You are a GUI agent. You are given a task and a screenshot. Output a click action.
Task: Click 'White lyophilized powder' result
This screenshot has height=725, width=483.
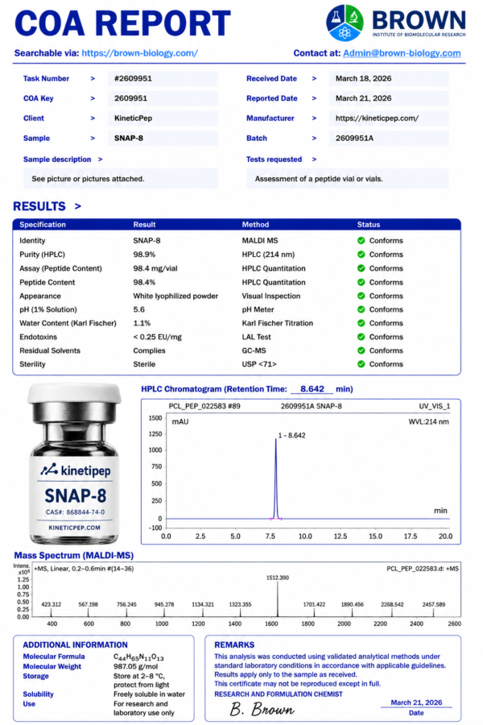[x=175, y=296]
